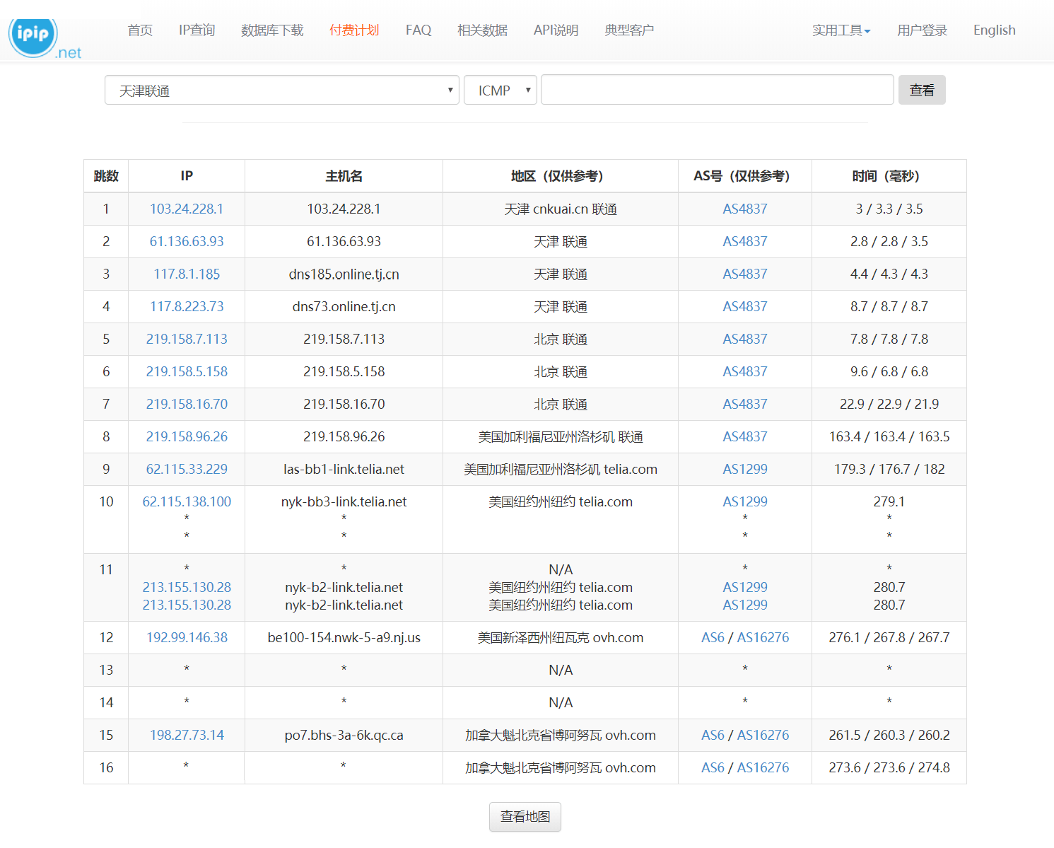Open the IP查询 page
Viewport: 1054px width, 848px height.
(197, 30)
